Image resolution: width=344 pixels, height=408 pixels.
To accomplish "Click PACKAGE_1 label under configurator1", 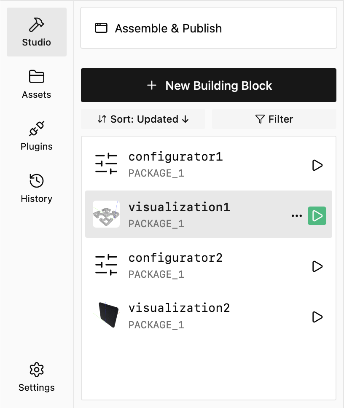I will pos(156,173).
